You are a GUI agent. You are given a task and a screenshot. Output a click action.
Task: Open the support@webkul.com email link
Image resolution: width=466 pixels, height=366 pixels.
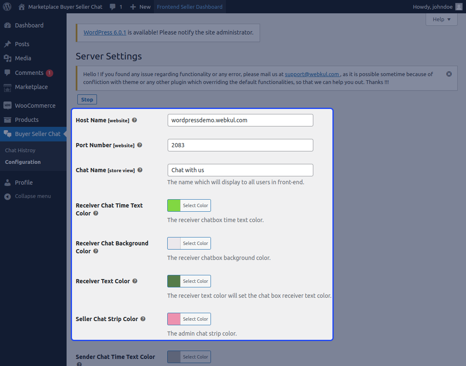point(312,74)
